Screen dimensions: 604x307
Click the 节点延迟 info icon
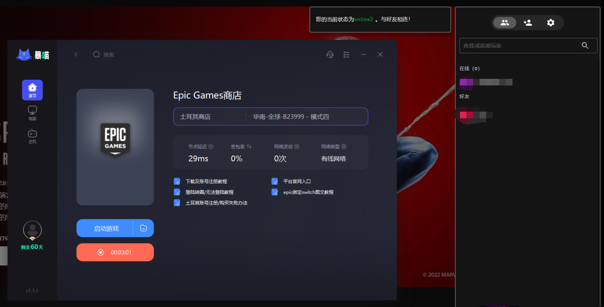211,146
